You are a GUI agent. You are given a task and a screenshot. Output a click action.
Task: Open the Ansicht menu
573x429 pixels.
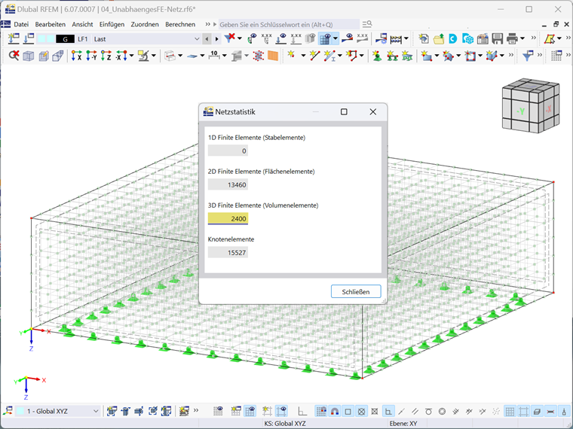pyautogui.click(x=82, y=24)
